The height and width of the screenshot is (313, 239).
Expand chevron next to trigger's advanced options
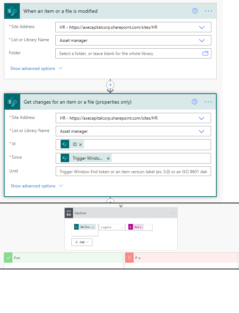(60, 68)
